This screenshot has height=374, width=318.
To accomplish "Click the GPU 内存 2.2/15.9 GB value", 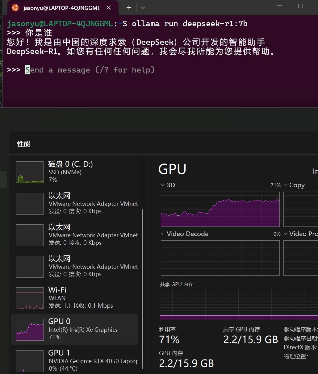I will point(186,363).
